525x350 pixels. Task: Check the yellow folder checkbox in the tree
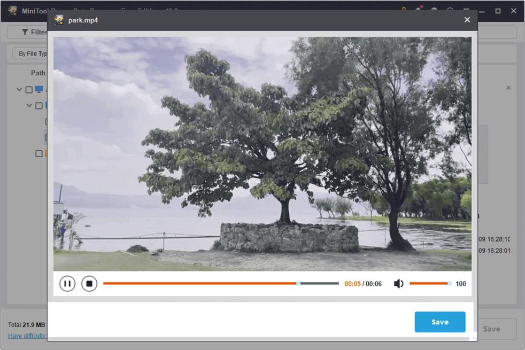(x=38, y=153)
